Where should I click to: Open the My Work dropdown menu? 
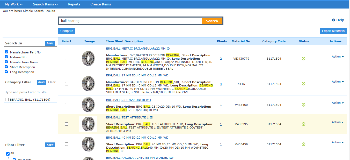click(x=14, y=4)
